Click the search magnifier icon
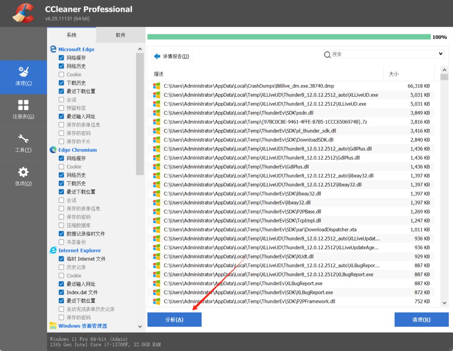Image resolution: width=453 pixels, height=351 pixels. [327, 54]
